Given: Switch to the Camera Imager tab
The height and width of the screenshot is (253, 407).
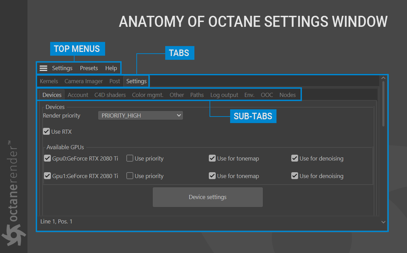Looking at the screenshot, I should [84, 81].
